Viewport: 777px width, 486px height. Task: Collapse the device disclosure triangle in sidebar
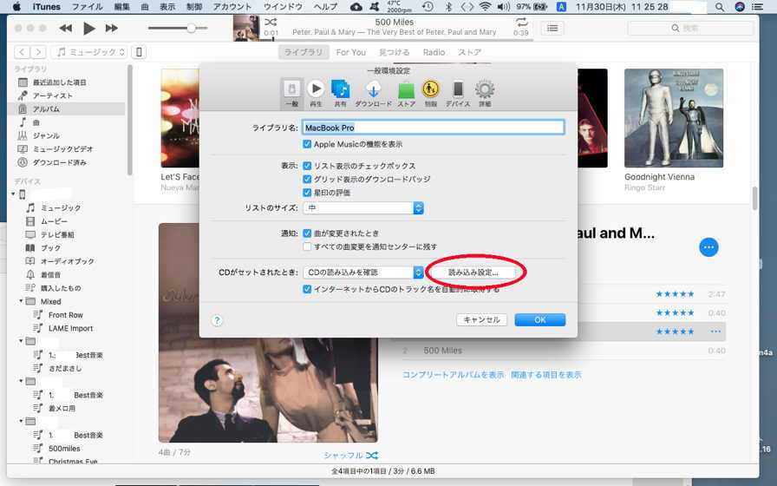(x=13, y=194)
